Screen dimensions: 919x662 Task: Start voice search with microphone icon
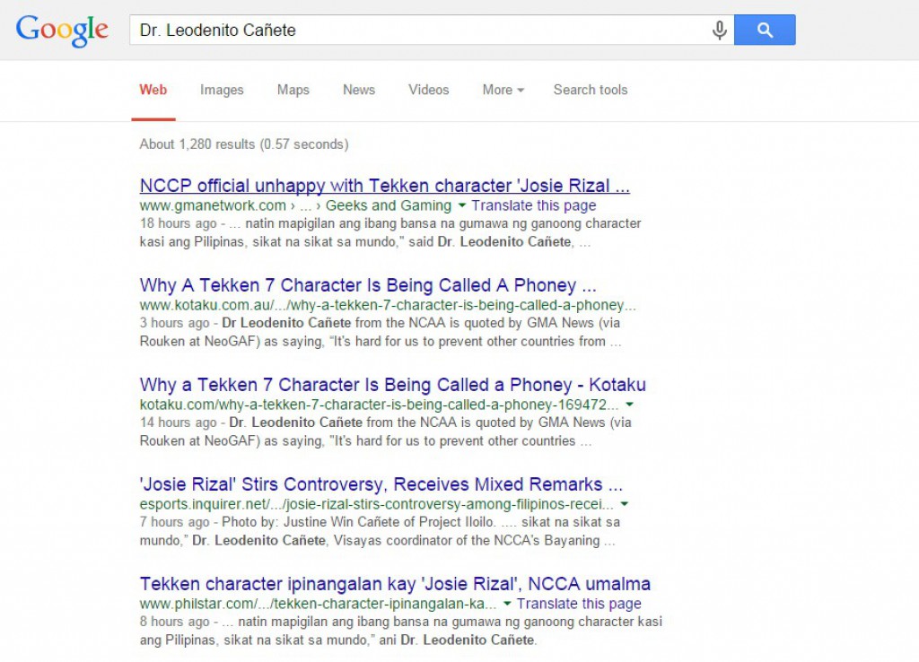pyautogui.click(x=719, y=30)
